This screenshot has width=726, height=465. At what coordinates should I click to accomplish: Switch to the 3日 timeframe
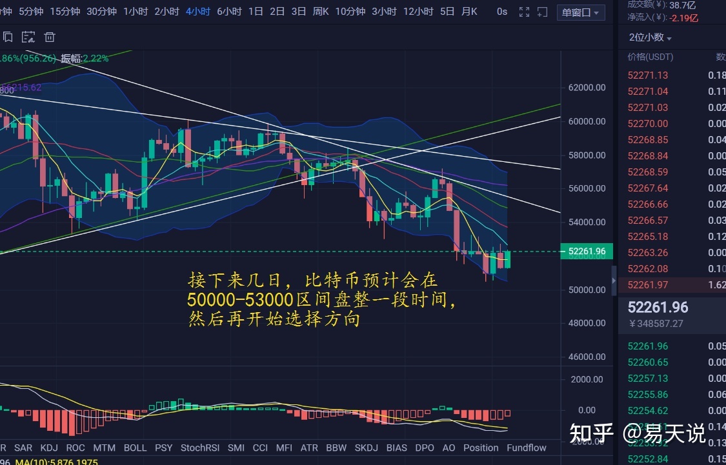(x=299, y=12)
